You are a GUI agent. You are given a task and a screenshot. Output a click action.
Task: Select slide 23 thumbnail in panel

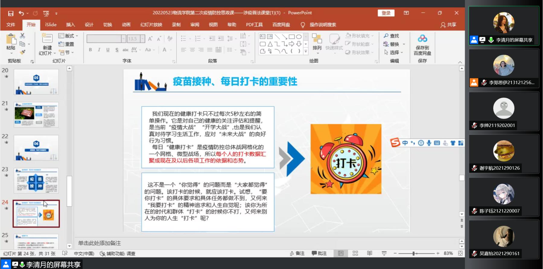[x=36, y=180]
